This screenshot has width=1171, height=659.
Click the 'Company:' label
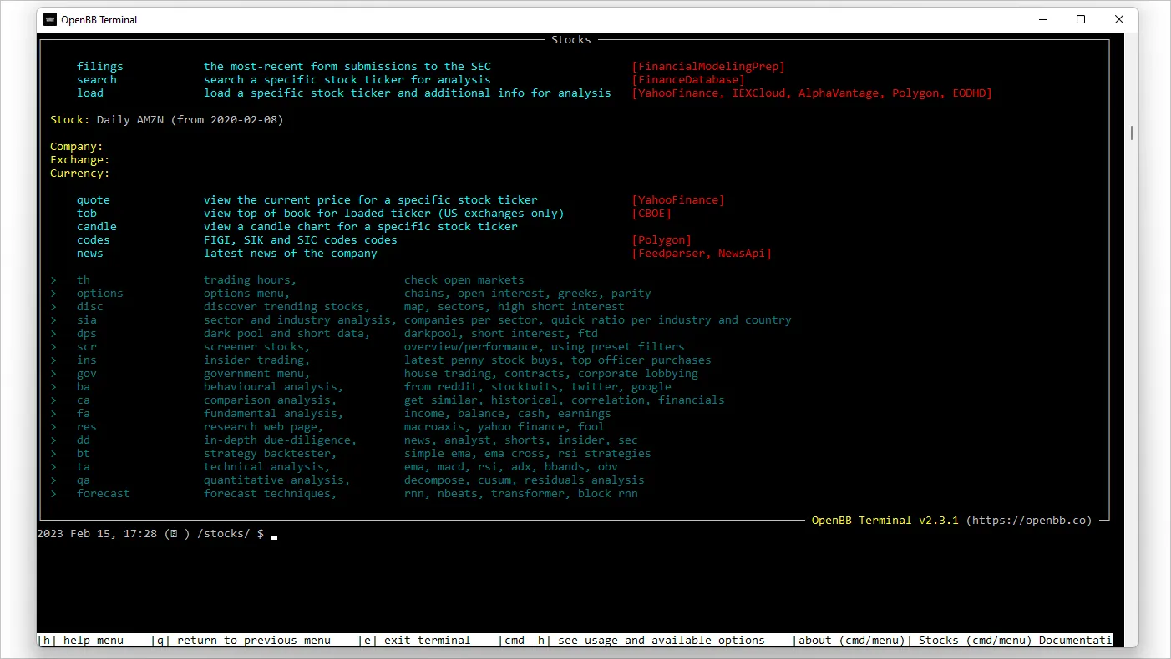(77, 147)
